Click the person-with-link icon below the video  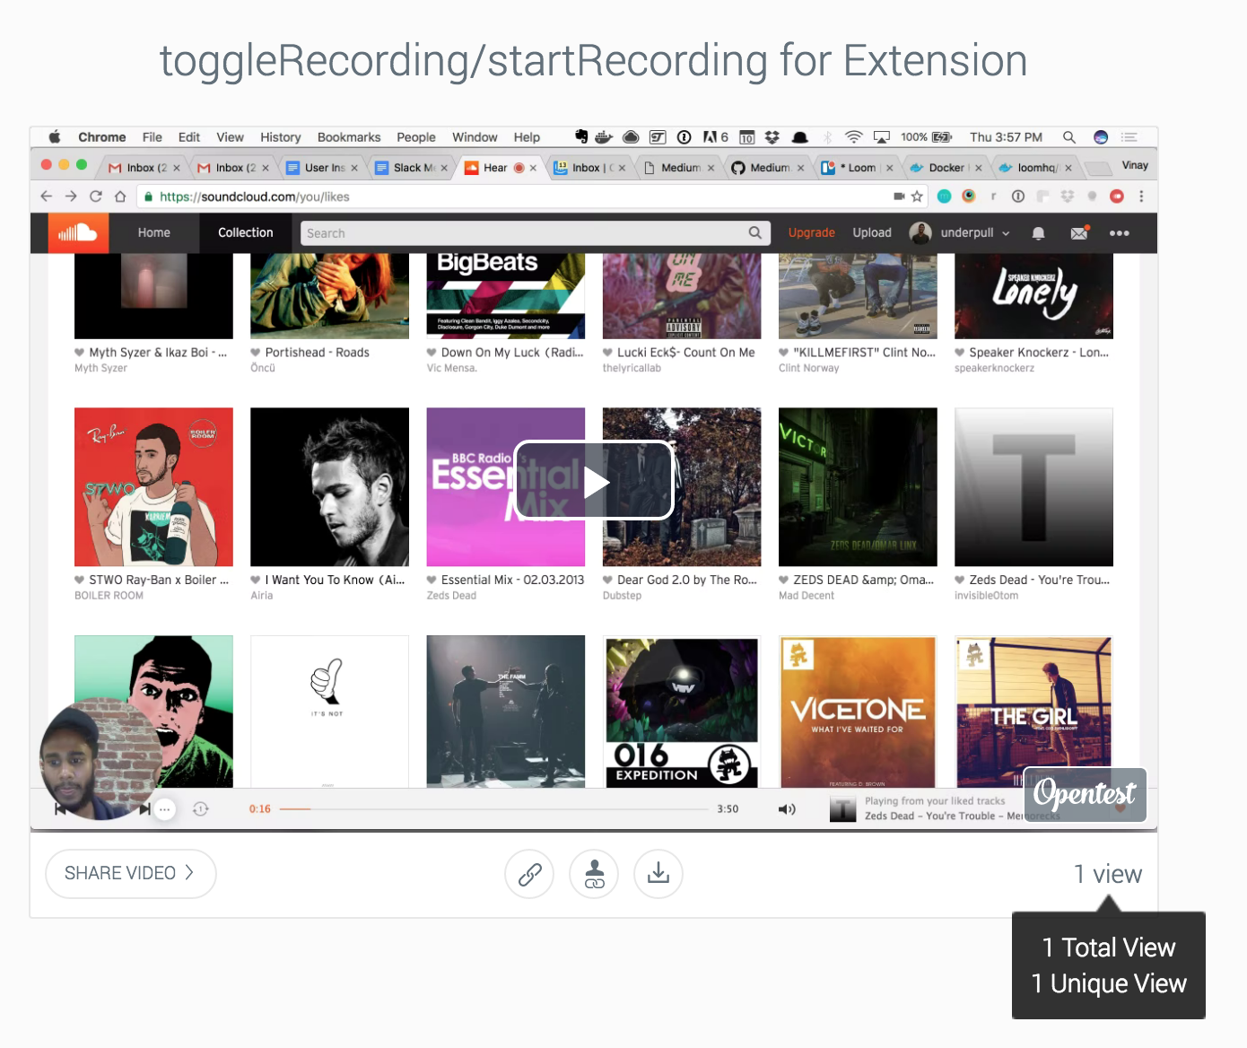[594, 874]
